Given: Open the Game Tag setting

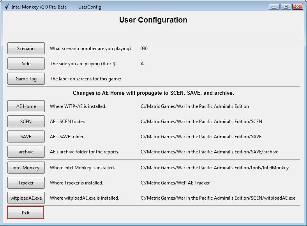Looking at the screenshot, I should pyautogui.click(x=26, y=79).
